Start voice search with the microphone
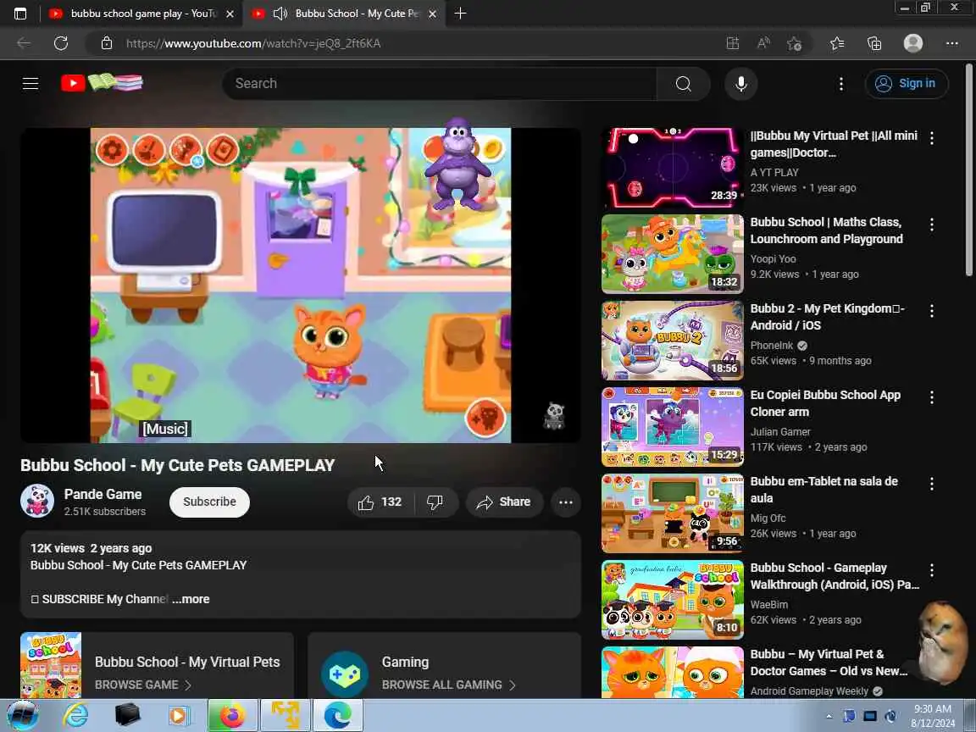 tap(740, 83)
